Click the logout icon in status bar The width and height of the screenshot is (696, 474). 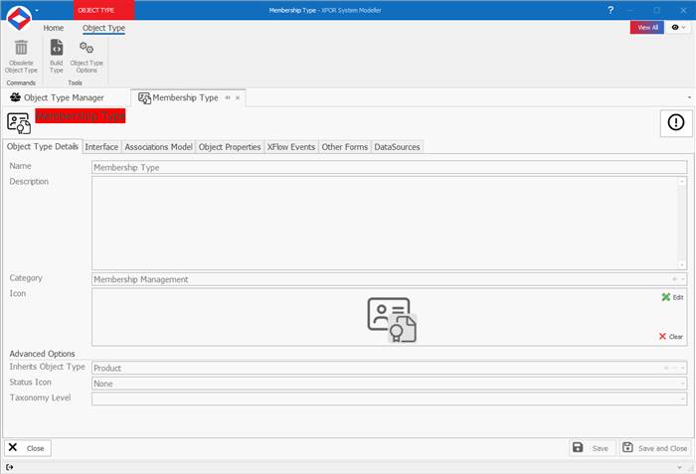tap(9, 467)
